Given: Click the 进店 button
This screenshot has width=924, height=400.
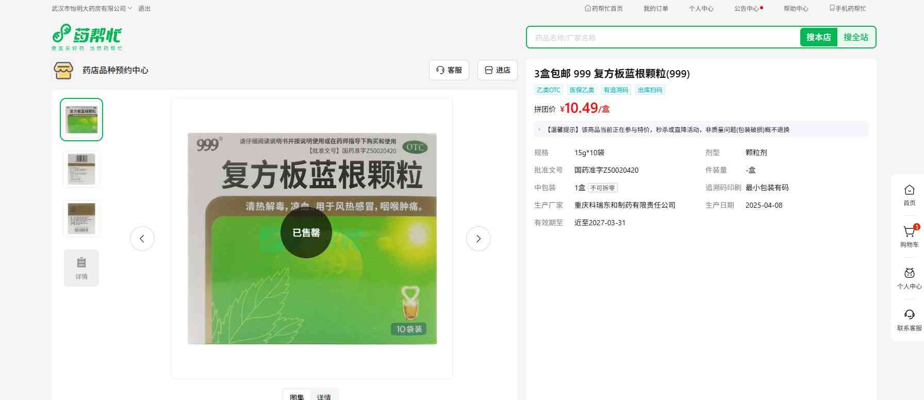Looking at the screenshot, I should point(498,70).
